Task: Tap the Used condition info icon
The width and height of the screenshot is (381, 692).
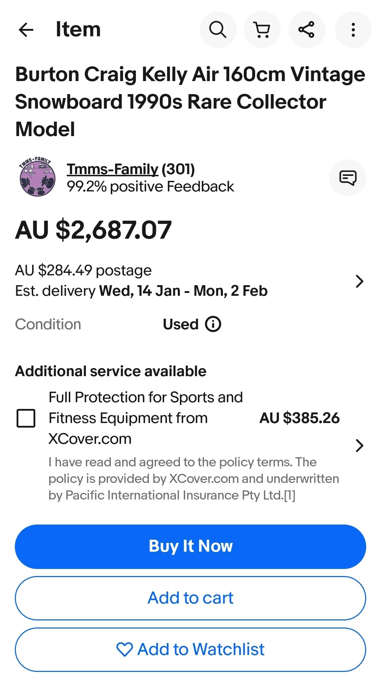Action: click(x=213, y=324)
